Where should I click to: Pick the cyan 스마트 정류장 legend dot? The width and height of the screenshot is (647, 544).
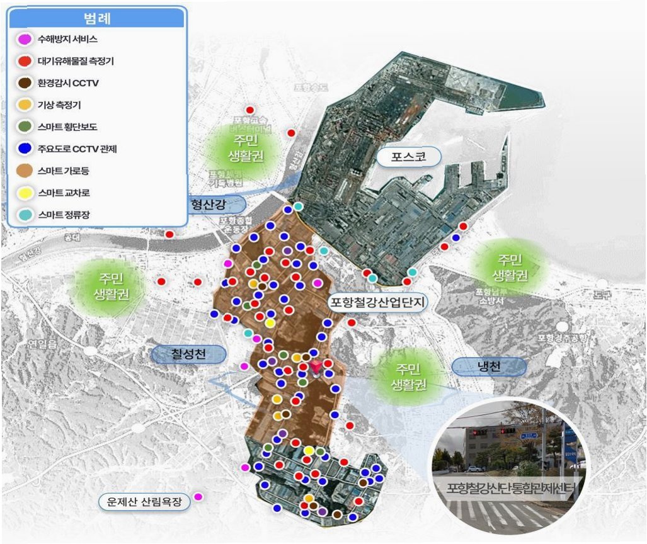point(25,215)
